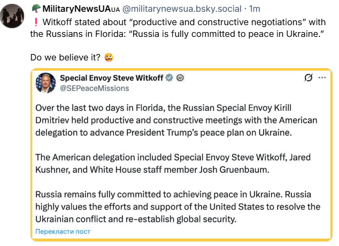
Task: Click the blue verified checkmark badge
Action: [x=169, y=78]
